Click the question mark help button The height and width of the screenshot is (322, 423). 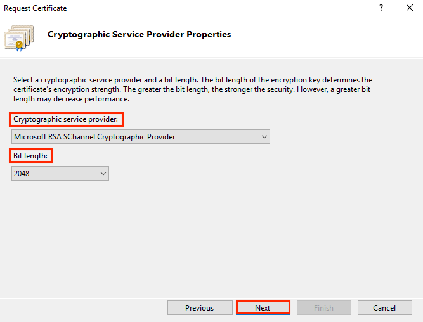pos(381,8)
